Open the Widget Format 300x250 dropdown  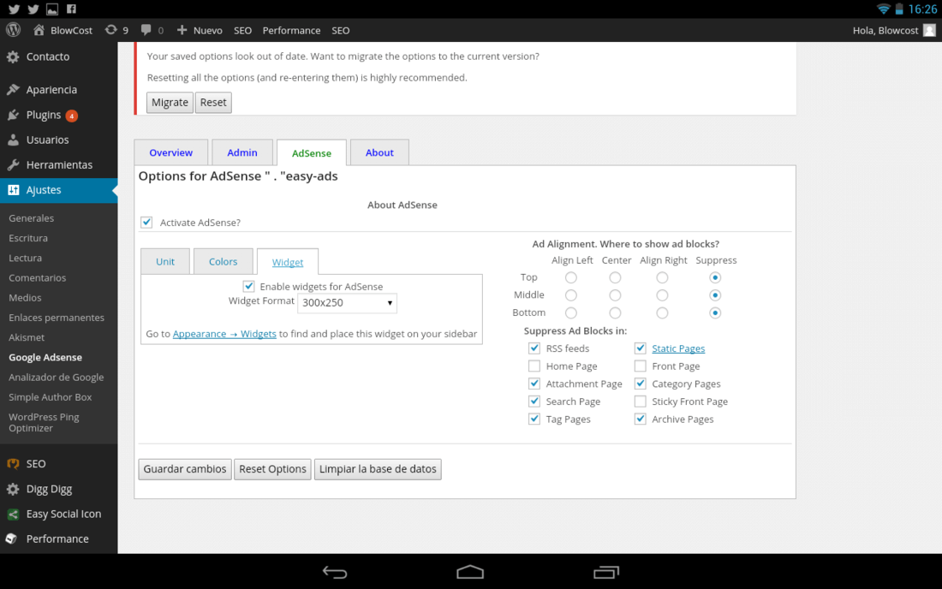pos(347,303)
